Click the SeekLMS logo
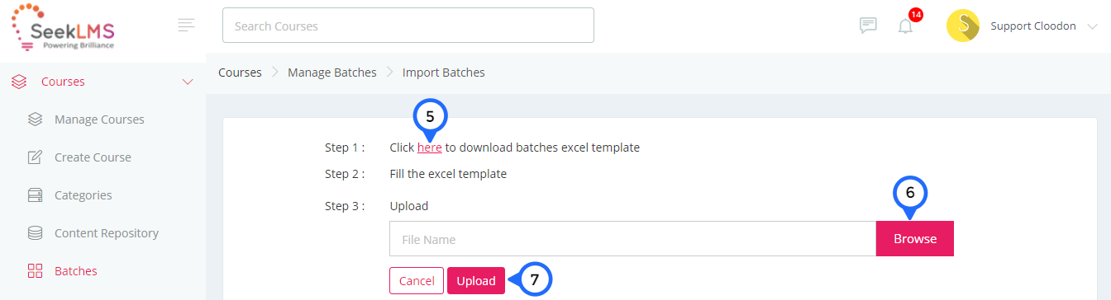 63,27
